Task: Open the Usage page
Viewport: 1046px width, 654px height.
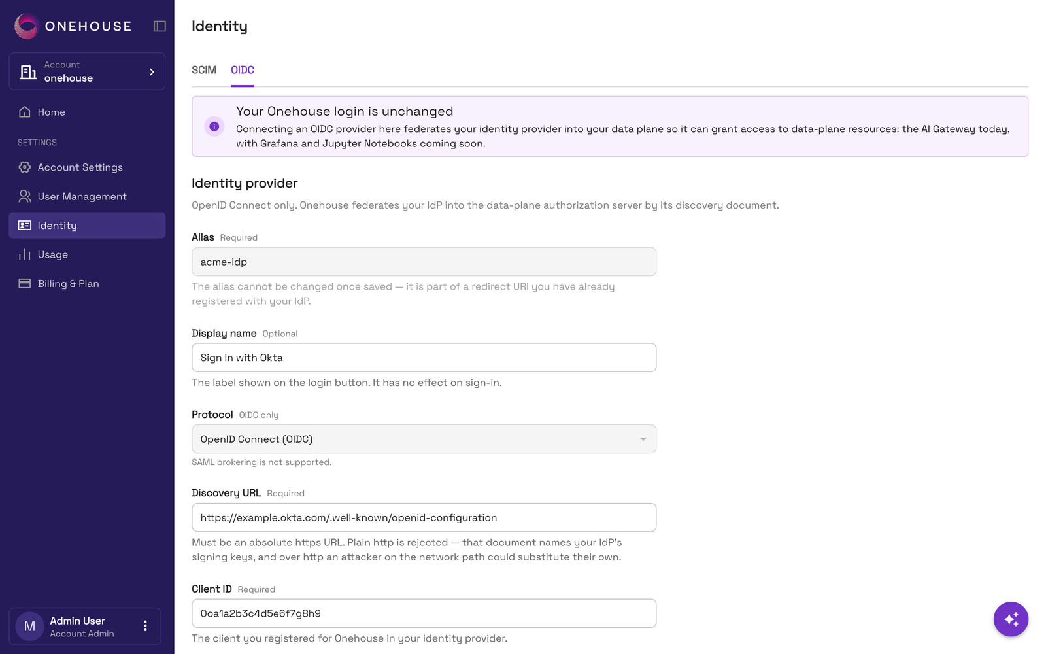Action: coord(87,254)
